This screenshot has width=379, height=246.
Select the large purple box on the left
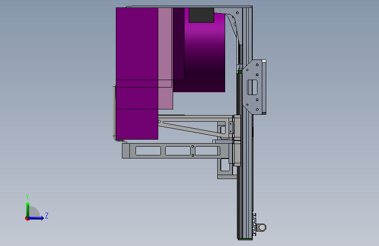point(137,74)
